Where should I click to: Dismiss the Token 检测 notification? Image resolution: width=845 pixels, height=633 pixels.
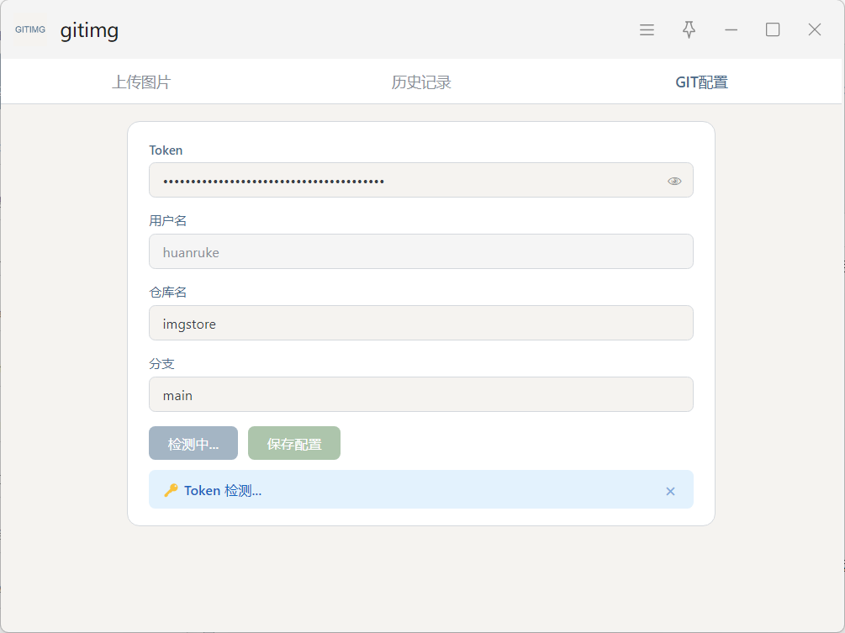[670, 491]
